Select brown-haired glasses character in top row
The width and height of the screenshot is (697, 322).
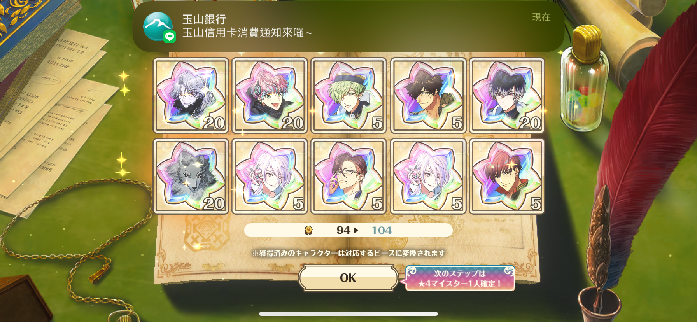coord(428,95)
